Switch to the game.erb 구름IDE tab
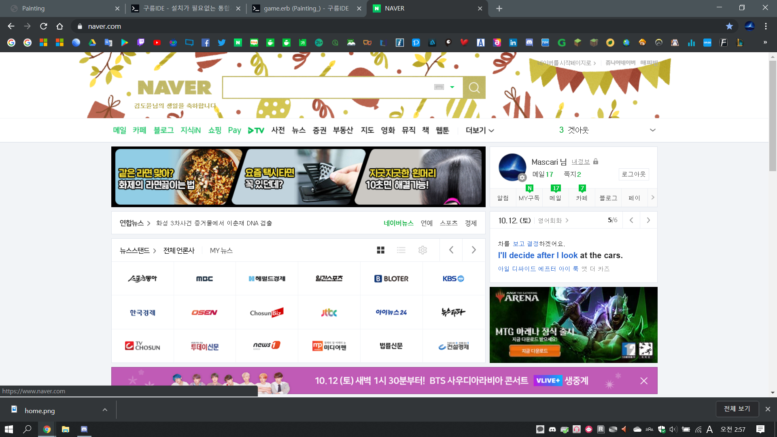 (x=306, y=8)
